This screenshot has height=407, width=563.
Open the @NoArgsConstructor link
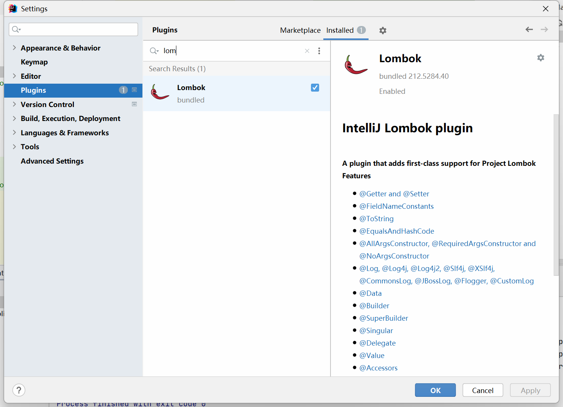[394, 256]
